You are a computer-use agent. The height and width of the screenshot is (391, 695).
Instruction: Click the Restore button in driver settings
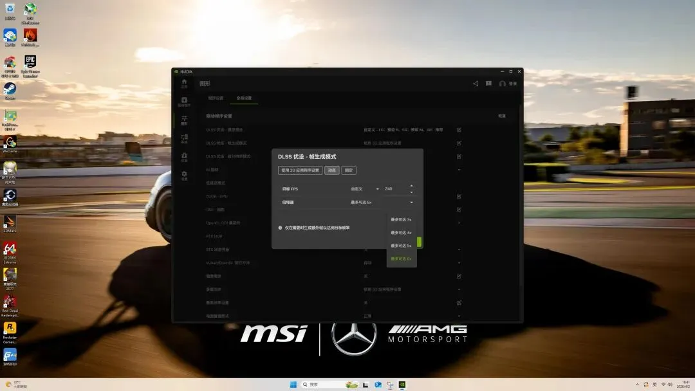tap(502, 116)
